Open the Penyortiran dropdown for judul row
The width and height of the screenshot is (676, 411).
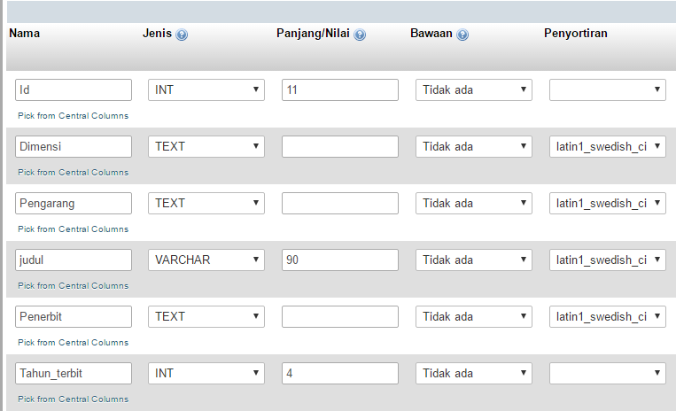coord(607,260)
